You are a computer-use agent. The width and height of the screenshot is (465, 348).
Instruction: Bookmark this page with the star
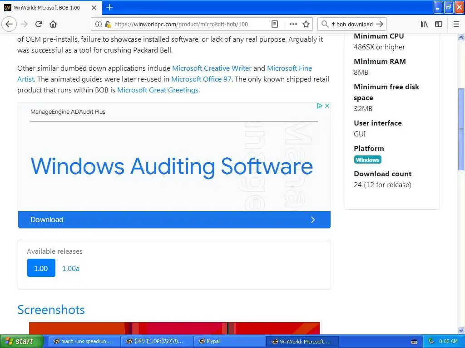click(x=306, y=24)
